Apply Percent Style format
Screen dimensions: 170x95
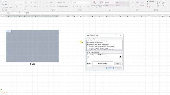pyautogui.click(x=77, y=6)
